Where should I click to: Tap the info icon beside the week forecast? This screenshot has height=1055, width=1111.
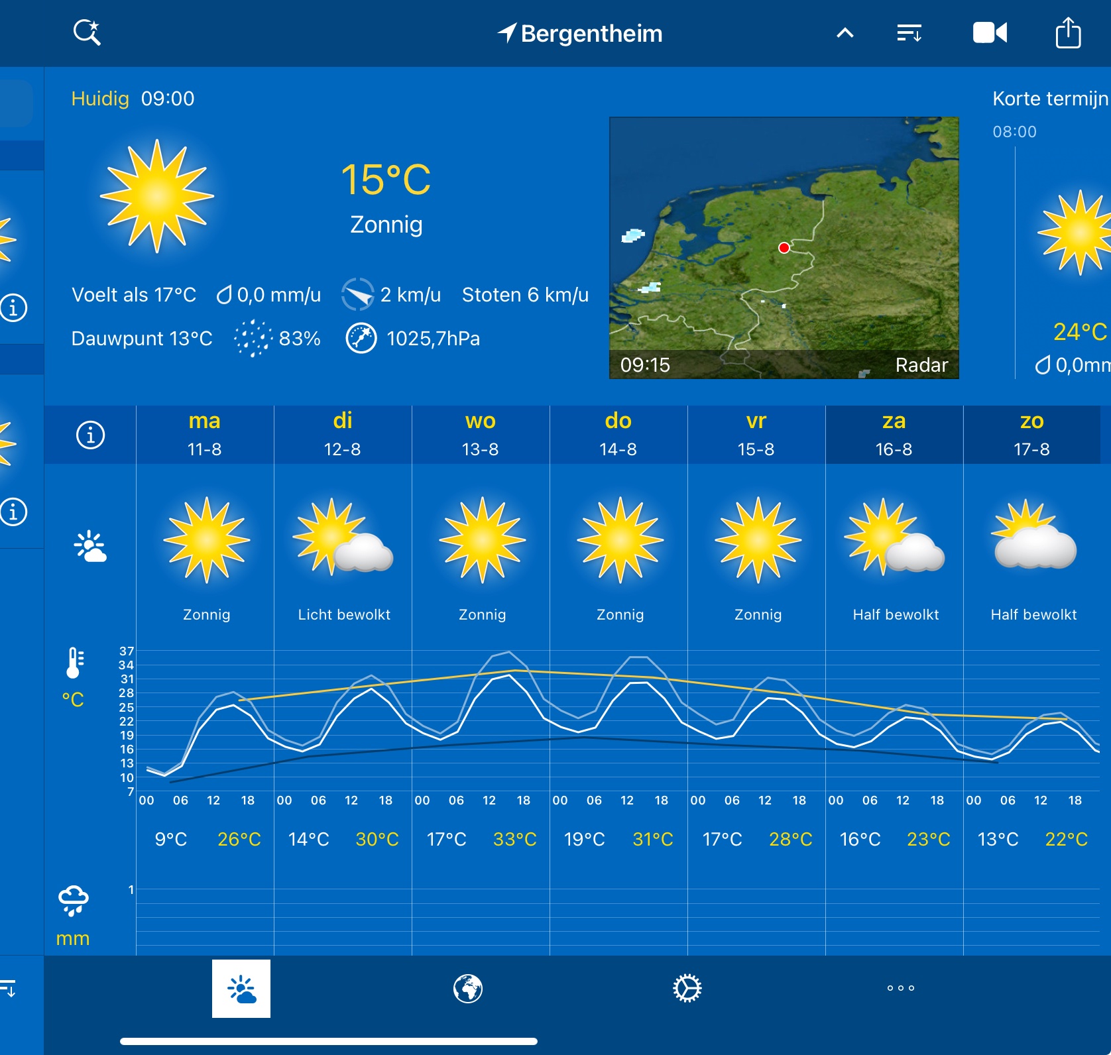point(91,435)
